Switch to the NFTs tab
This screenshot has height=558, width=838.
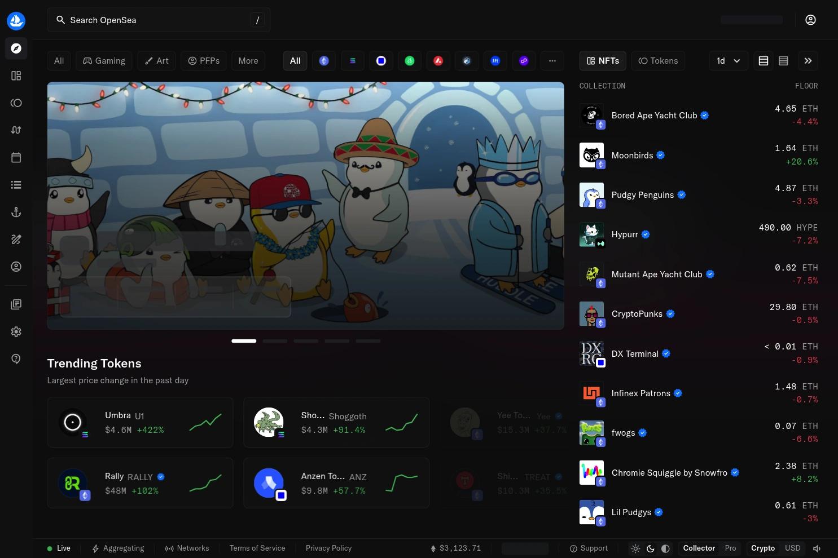click(x=603, y=61)
